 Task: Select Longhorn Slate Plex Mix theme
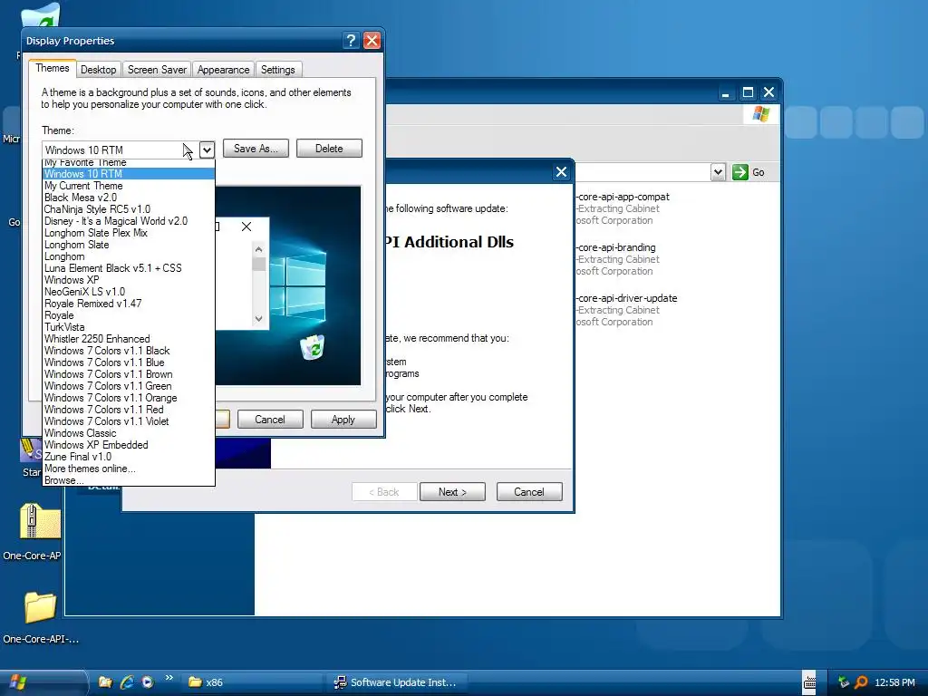[x=129, y=233]
